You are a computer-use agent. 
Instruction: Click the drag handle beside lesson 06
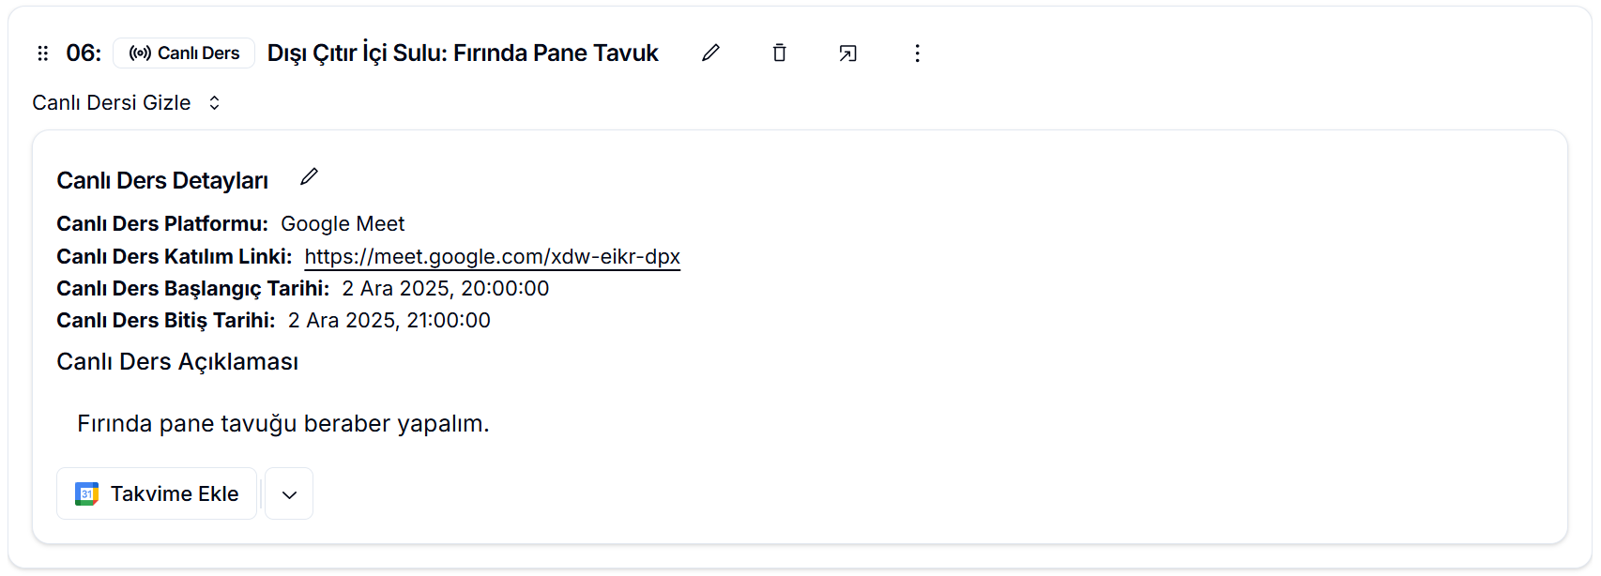[x=42, y=53]
